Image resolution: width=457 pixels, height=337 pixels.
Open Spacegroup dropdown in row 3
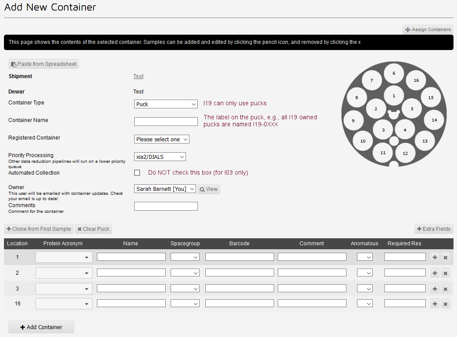point(185,288)
